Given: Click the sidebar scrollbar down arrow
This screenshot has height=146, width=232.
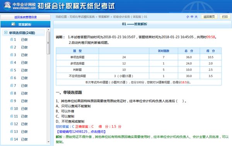Looking at the screenshot, I should [x=48, y=142].
